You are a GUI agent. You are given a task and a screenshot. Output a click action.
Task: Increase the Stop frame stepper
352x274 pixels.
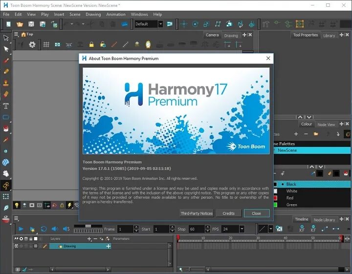coord(208,227)
